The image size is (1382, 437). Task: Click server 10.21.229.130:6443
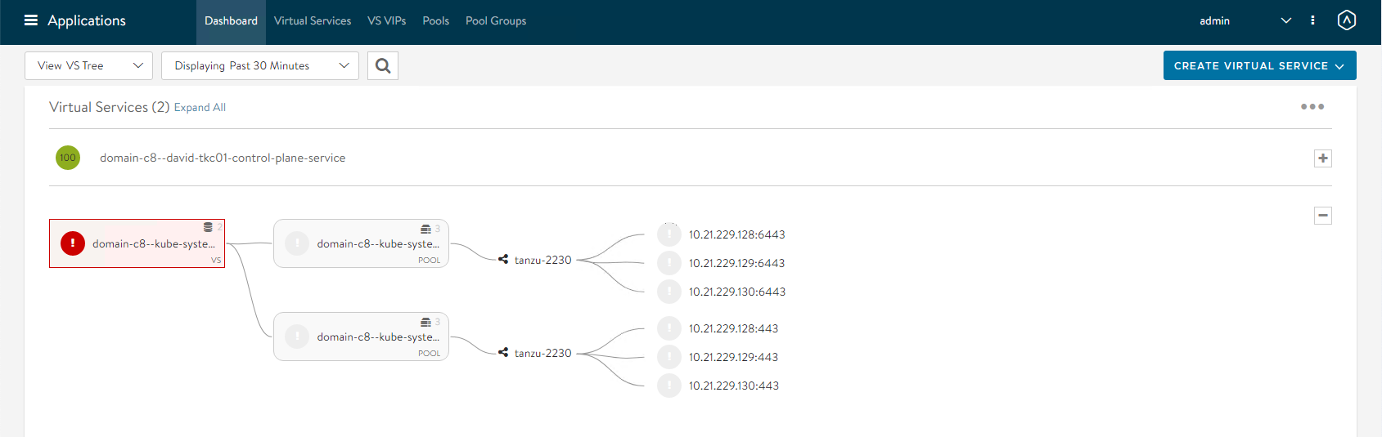pyautogui.click(x=736, y=292)
